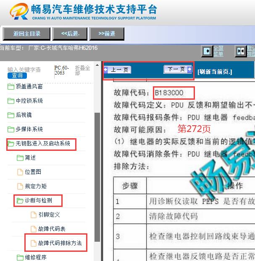This screenshot has width=255, height=261.
Task: Click the blue 查询 search button
Action: tap(17, 75)
